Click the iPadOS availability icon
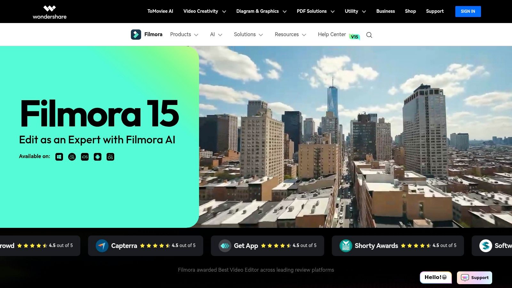The height and width of the screenshot is (288, 512). [x=110, y=156]
